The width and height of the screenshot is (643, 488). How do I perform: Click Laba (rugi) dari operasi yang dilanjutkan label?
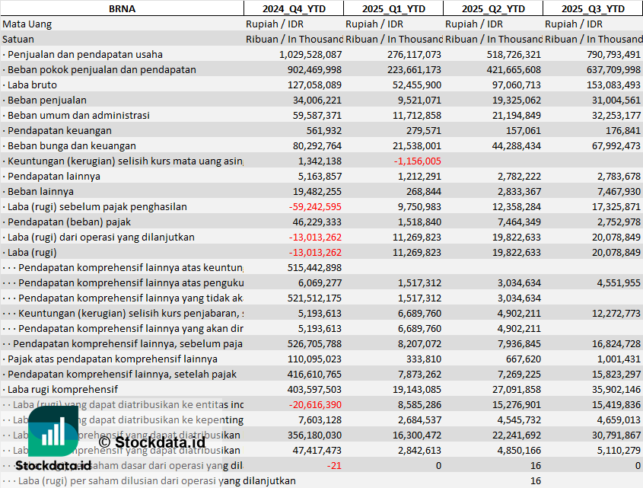101,238
